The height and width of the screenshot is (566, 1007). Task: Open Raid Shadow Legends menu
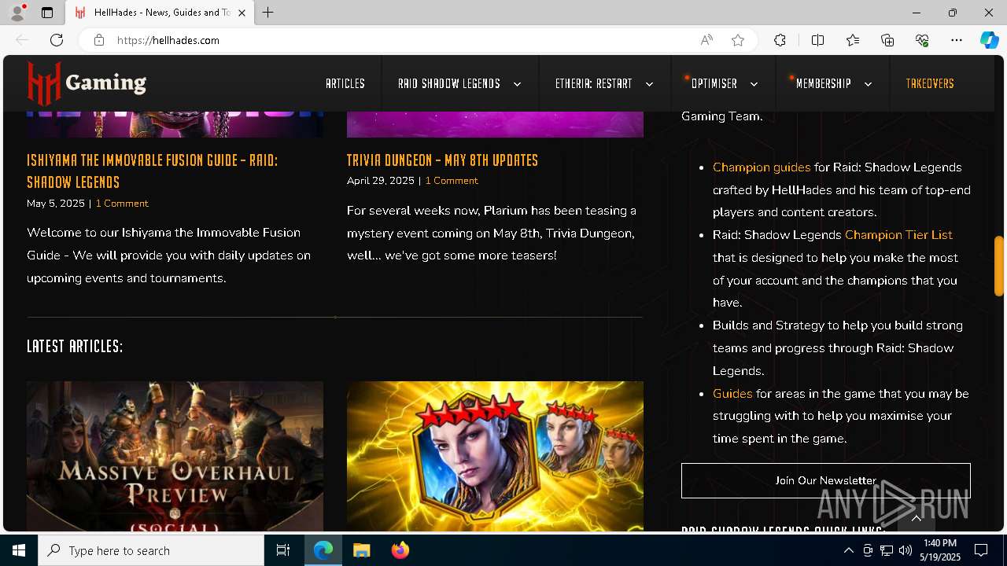point(449,83)
